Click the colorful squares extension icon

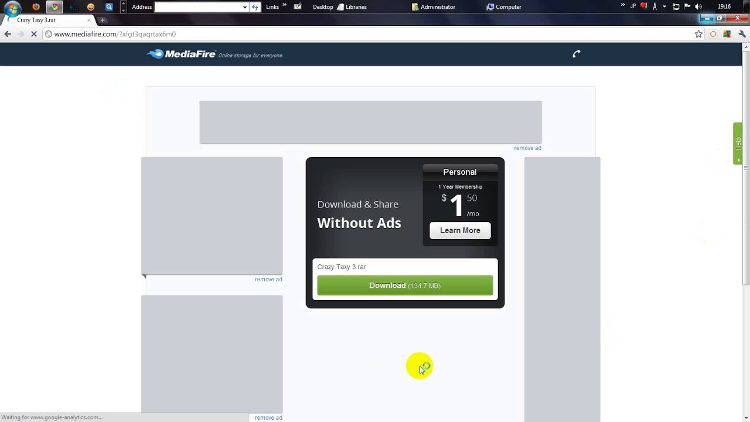point(727,34)
